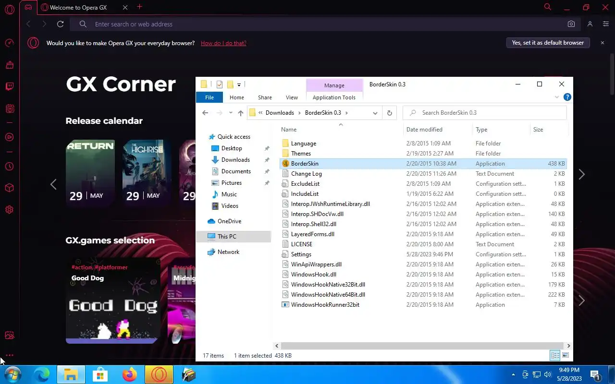This screenshot has width=615, height=384.
Task: Open Opera account profile icon
Action: [590, 24]
